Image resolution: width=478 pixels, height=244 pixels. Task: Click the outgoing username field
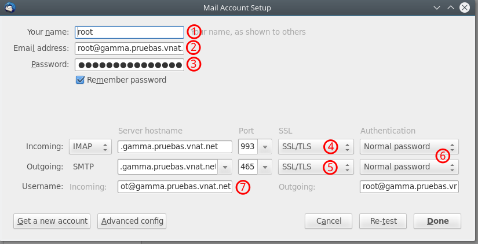(x=409, y=187)
